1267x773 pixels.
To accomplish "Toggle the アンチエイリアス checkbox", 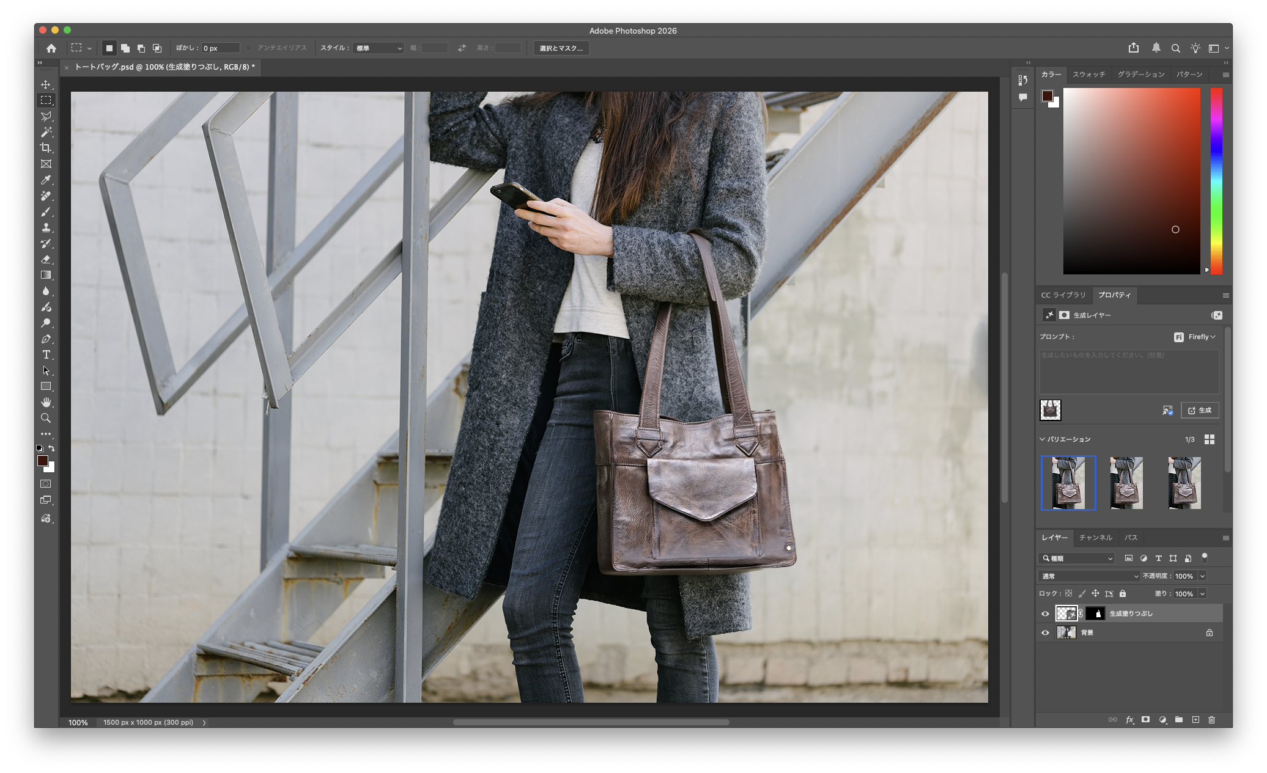I will click(249, 48).
